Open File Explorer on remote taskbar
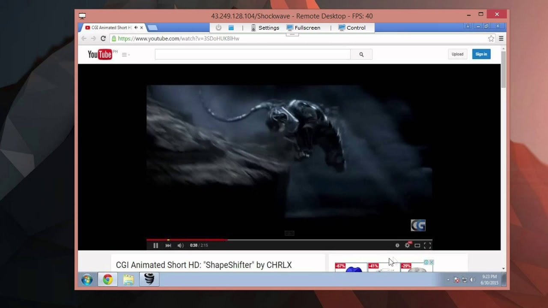This screenshot has height=308, width=548. (128, 280)
